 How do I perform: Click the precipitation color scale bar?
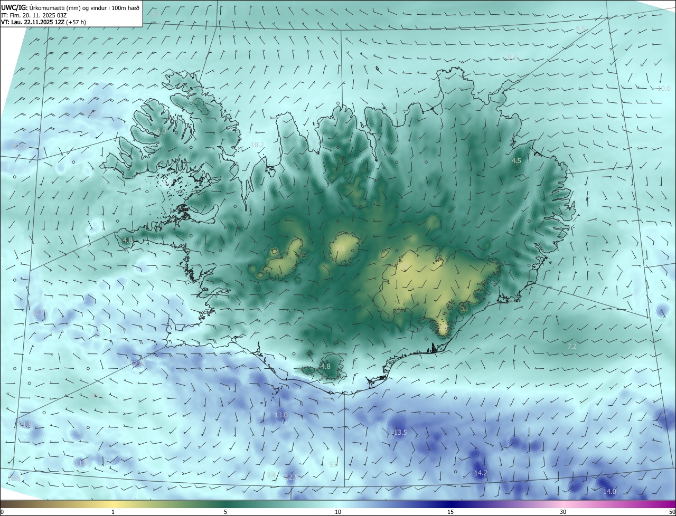[338, 504]
